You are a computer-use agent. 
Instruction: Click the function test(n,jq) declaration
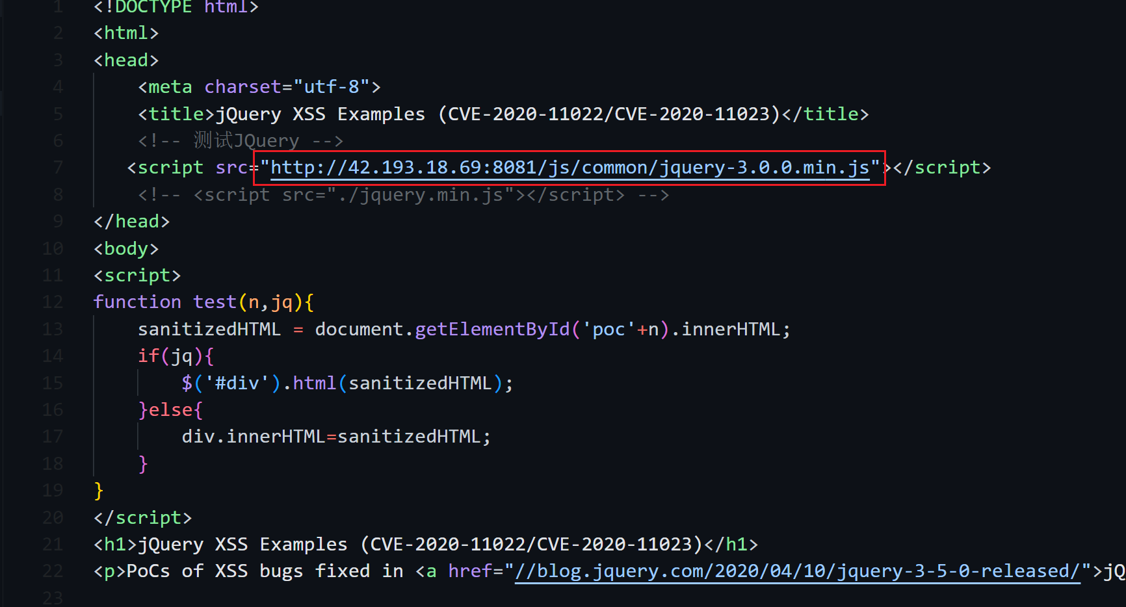coord(204,302)
